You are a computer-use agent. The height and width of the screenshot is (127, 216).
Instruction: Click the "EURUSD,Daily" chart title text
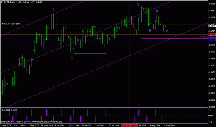click(x=8, y=2)
